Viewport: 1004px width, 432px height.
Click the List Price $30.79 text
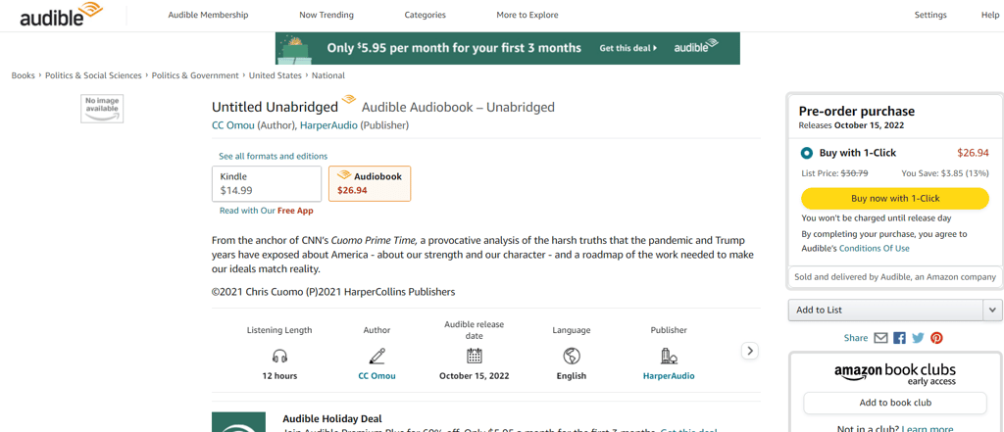tap(835, 172)
